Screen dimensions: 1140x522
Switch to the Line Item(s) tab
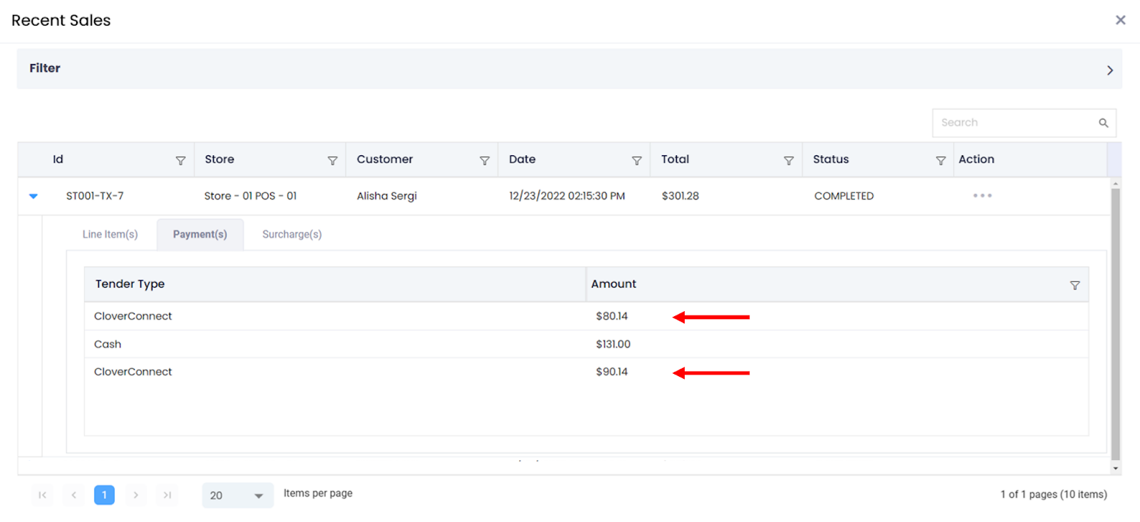click(110, 234)
